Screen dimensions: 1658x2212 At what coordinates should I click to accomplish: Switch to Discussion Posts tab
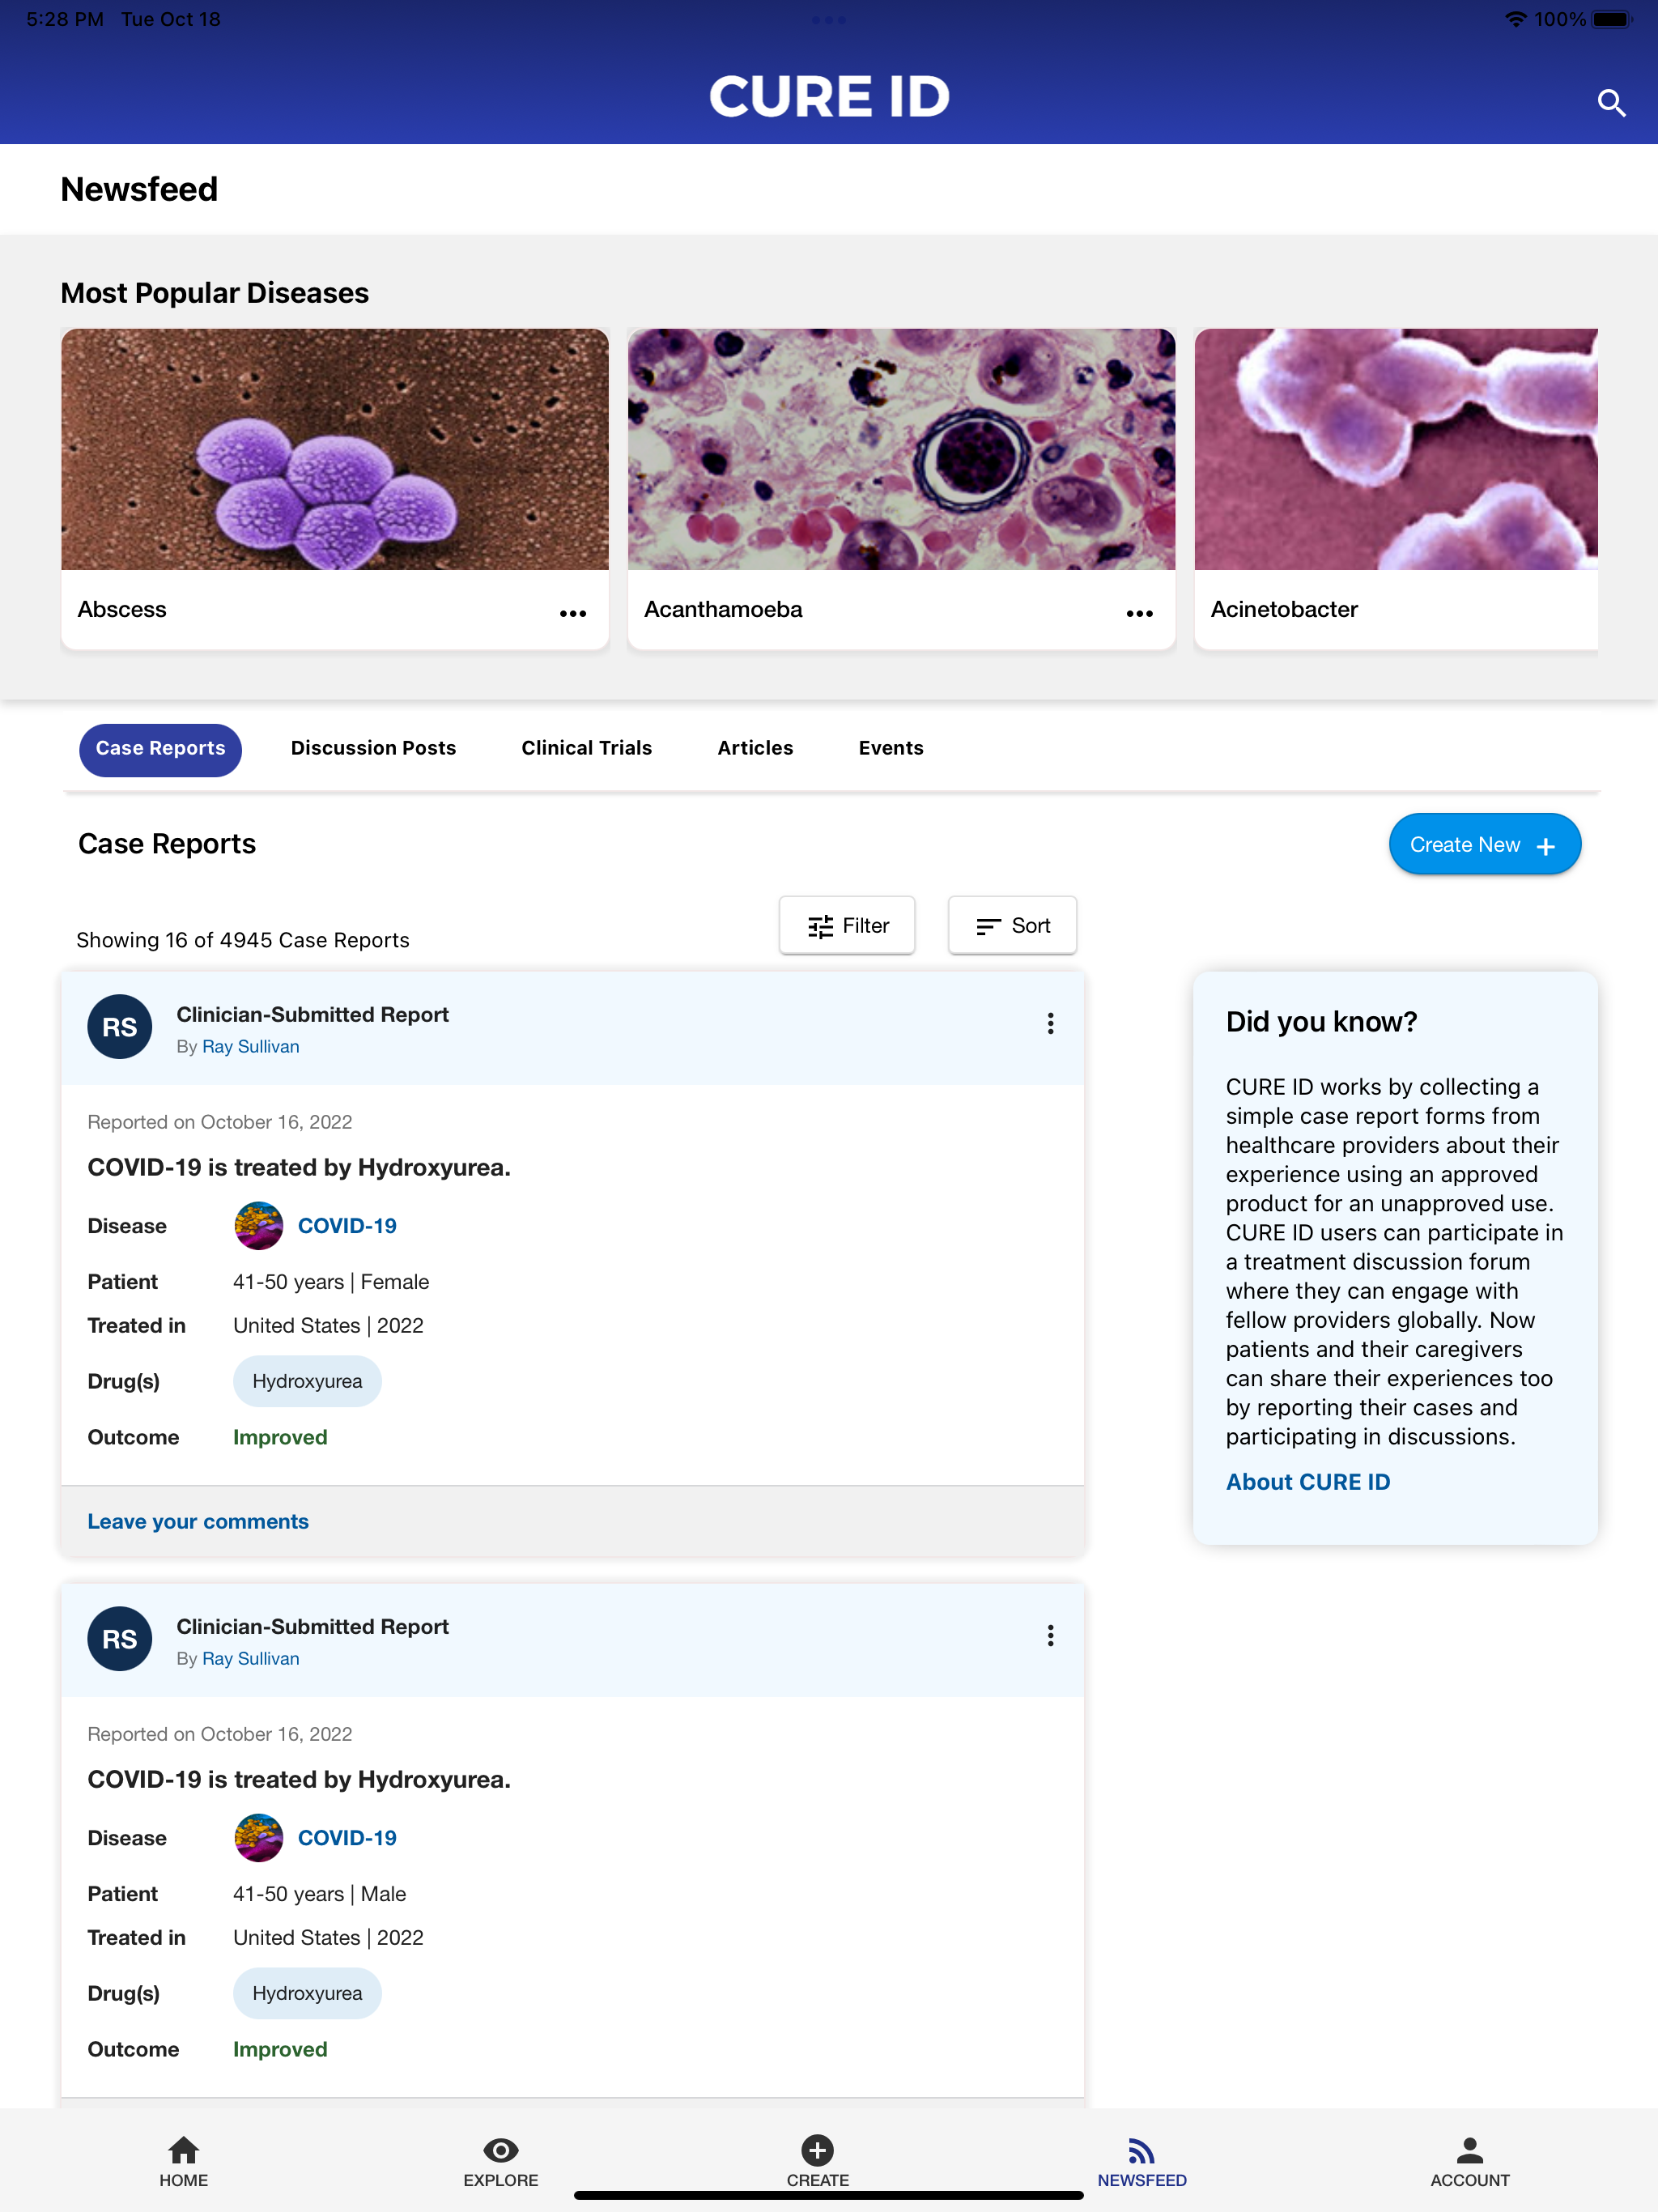(373, 748)
